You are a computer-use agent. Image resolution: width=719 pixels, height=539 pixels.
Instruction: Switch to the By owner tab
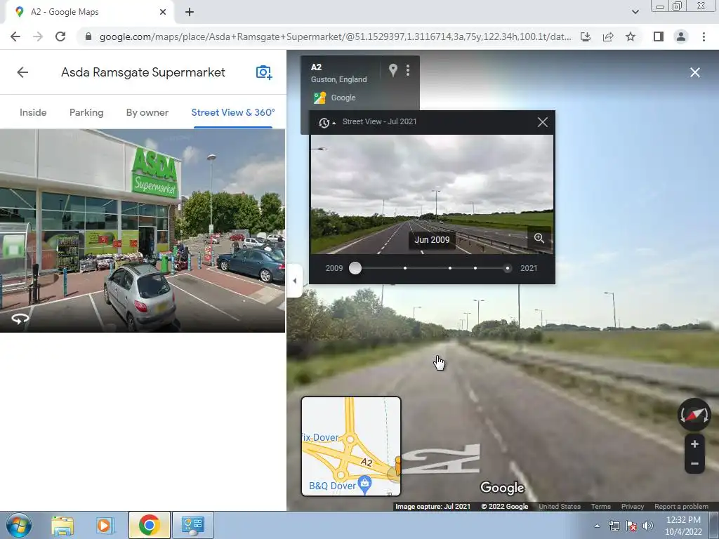(147, 112)
